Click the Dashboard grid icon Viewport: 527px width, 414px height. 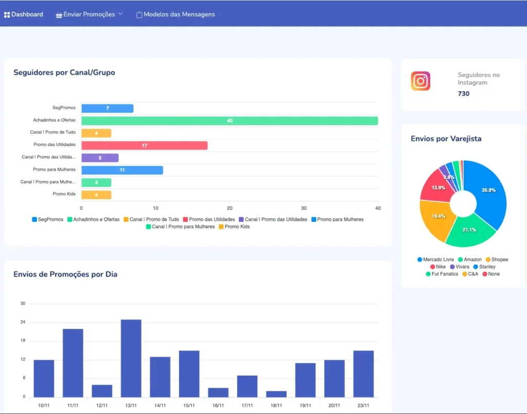click(7, 14)
